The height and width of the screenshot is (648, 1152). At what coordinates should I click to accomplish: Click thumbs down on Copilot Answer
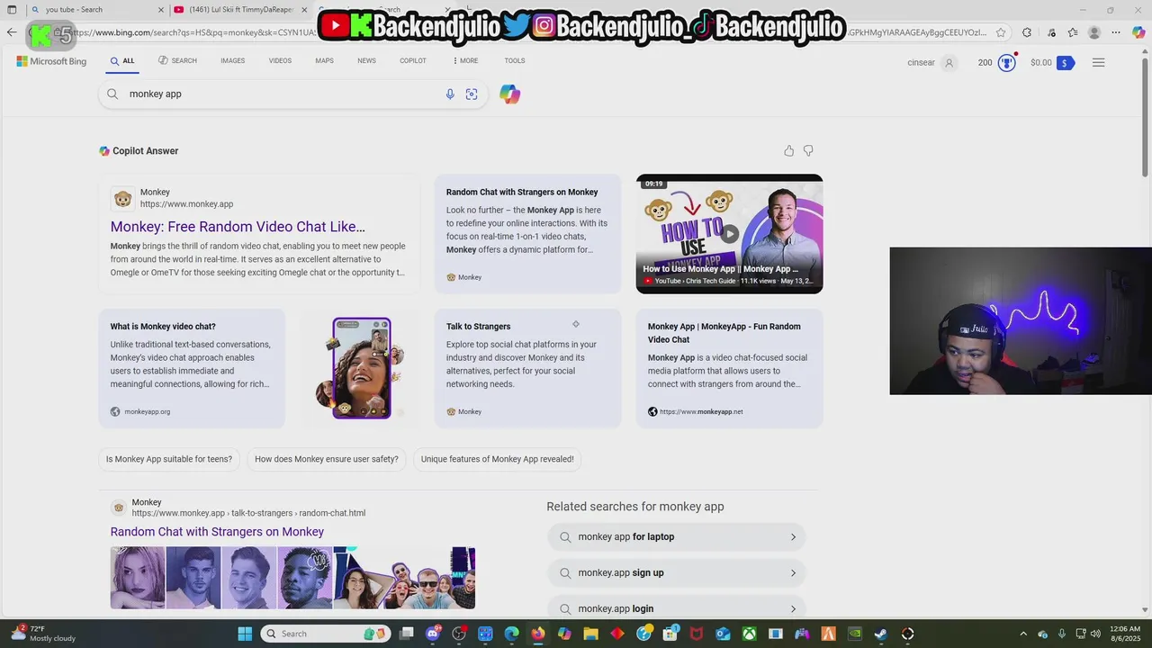[808, 151]
